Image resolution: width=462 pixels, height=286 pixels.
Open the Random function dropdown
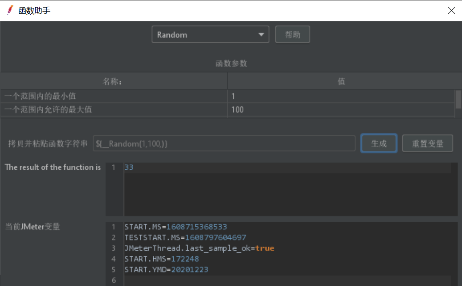point(210,35)
